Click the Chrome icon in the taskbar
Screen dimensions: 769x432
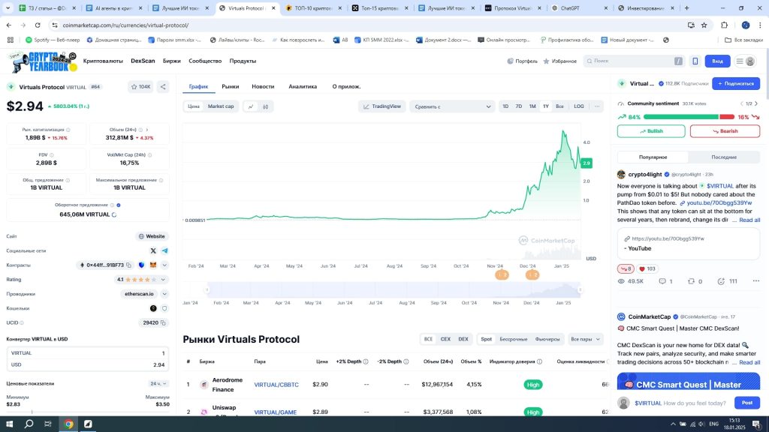tap(68, 424)
